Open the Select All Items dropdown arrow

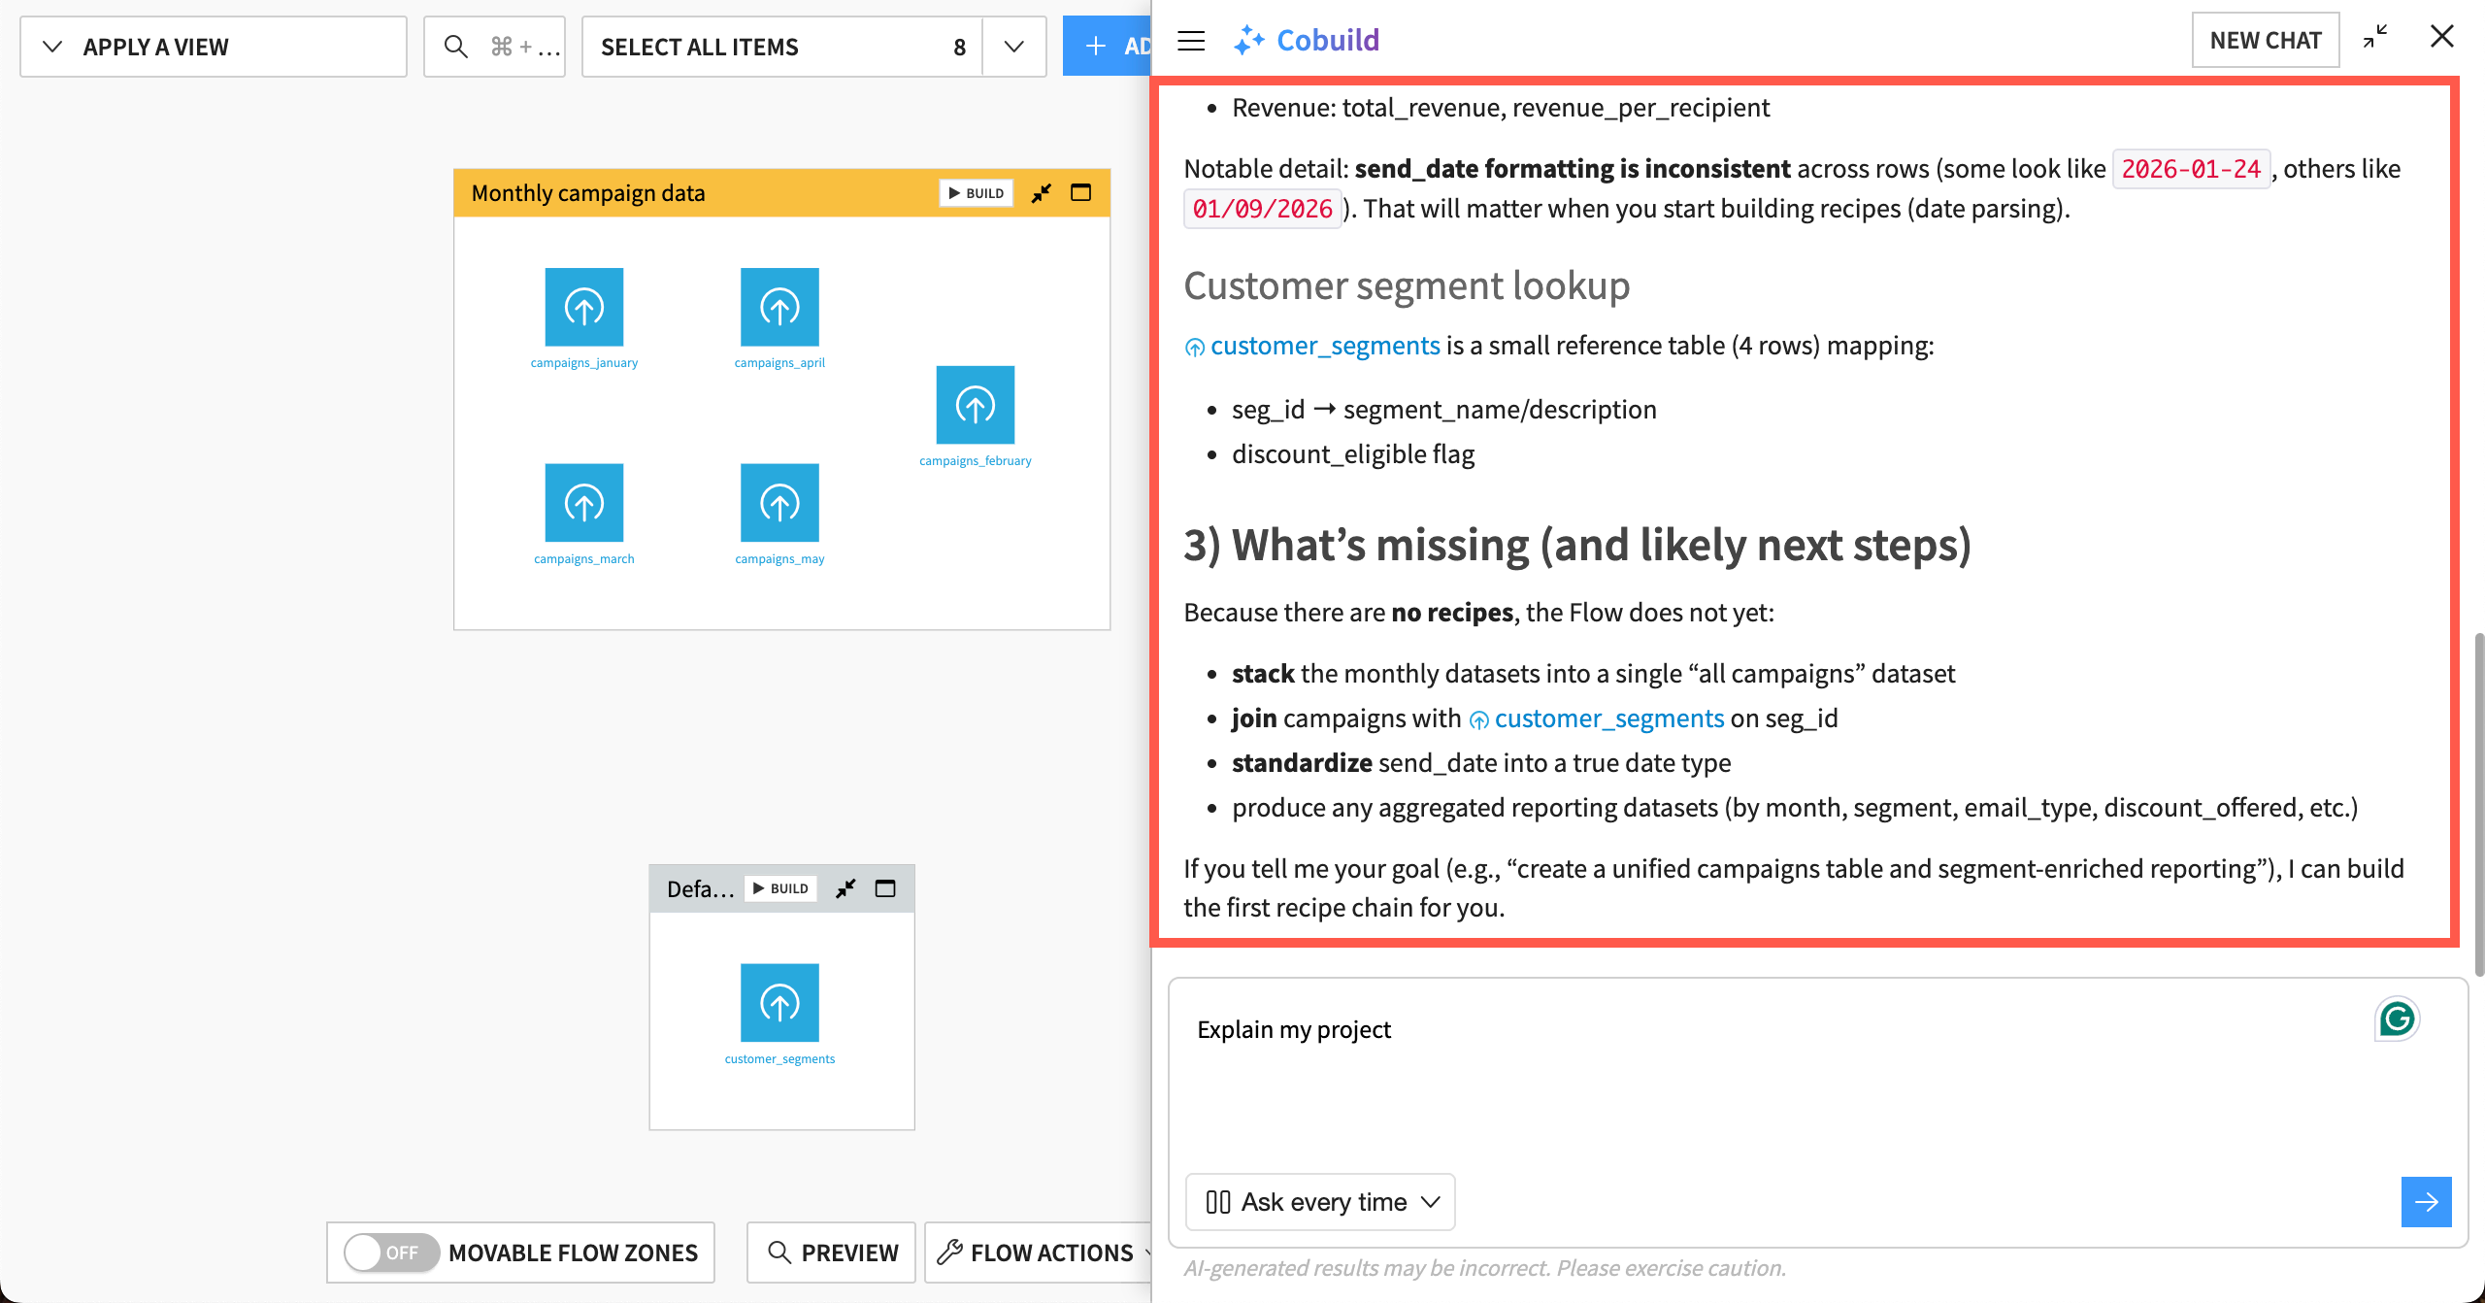1014,47
